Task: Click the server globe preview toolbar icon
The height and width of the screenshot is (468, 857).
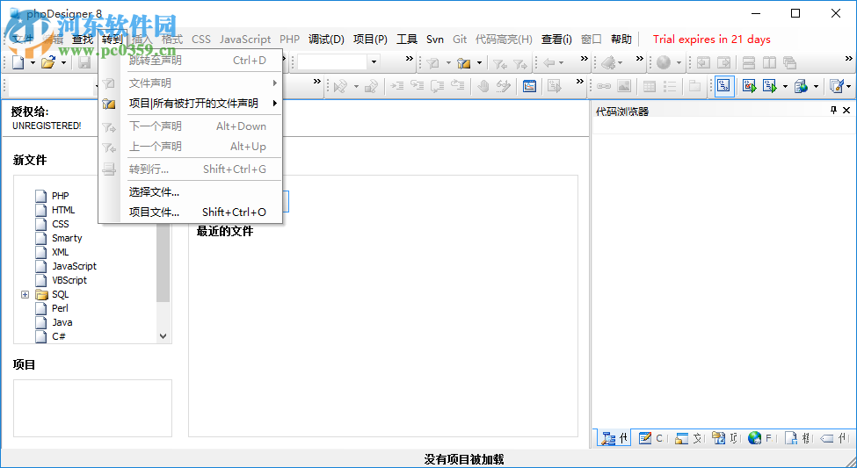Action: tap(802, 86)
